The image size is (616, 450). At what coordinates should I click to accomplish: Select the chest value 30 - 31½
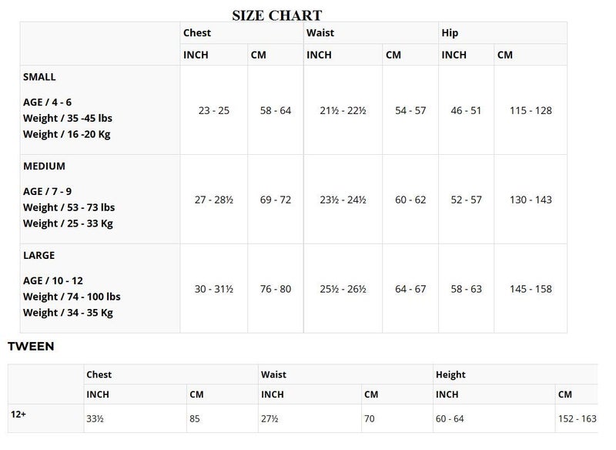coord(213,289)
